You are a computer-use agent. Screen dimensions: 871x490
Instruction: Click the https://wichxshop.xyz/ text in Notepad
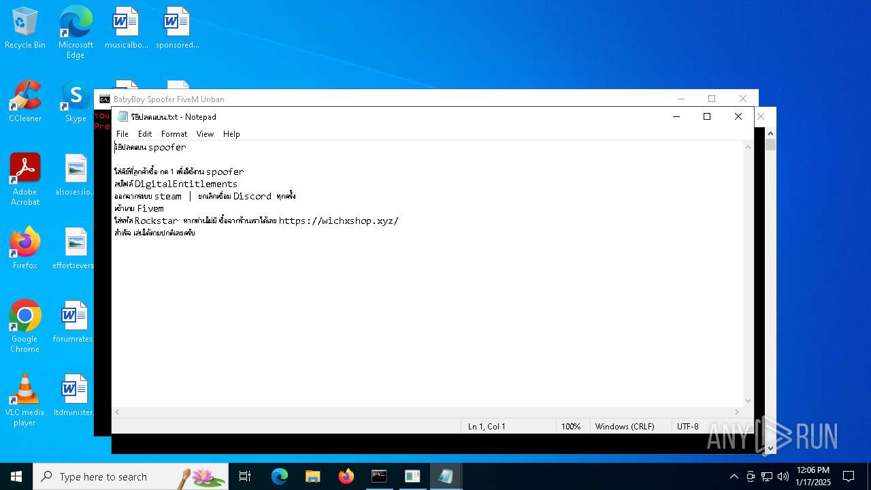tap(338, 220)
